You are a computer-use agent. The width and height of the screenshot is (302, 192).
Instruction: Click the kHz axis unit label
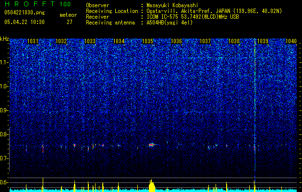tap(4, 39)
